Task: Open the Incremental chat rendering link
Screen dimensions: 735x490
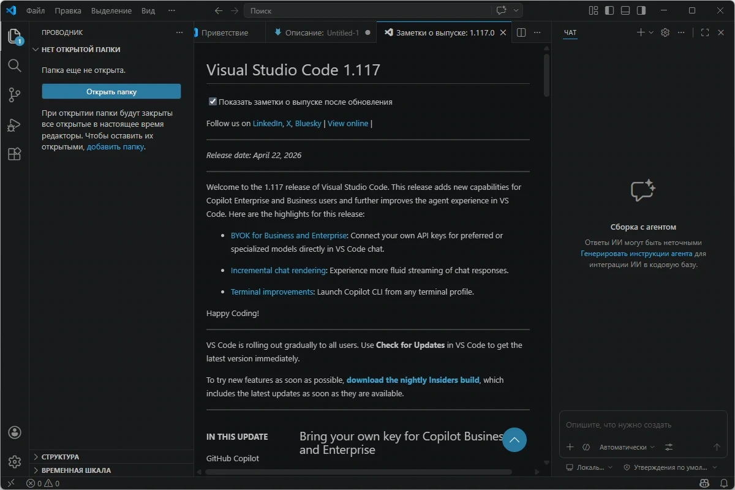Action: coord(279,270)
